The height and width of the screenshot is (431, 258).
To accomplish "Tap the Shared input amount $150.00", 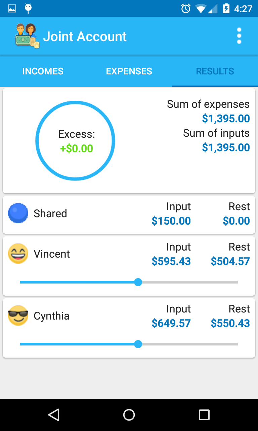I will [x=171, y=221].
